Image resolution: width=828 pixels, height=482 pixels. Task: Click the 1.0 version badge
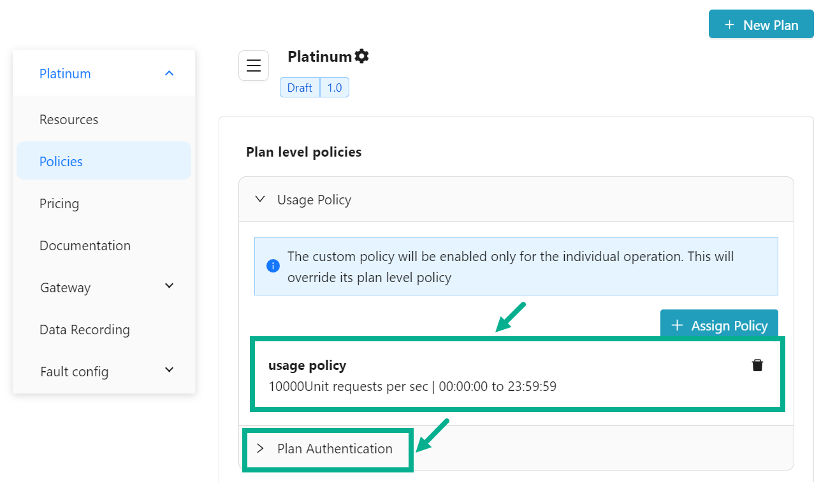click(335, 88)
